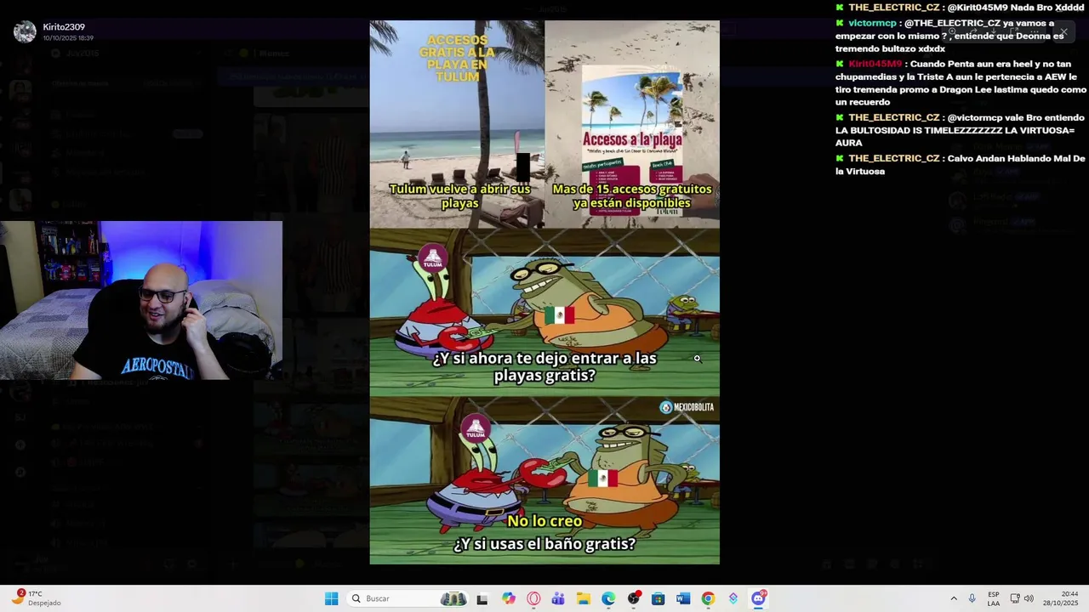1089x612 pixels.
Task: Click the Kirito2309 poster avatar
Action: coord(25,32)
